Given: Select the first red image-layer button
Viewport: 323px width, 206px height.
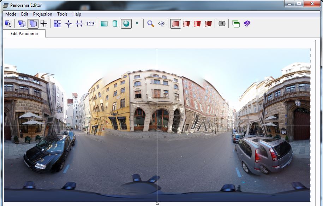Looking at the screenshot, I should point(175,24).
